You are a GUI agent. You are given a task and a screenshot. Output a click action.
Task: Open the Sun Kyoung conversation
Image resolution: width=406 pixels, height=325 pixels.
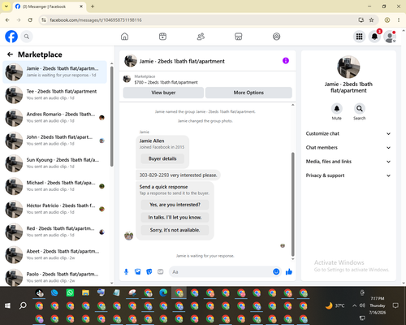55,163
